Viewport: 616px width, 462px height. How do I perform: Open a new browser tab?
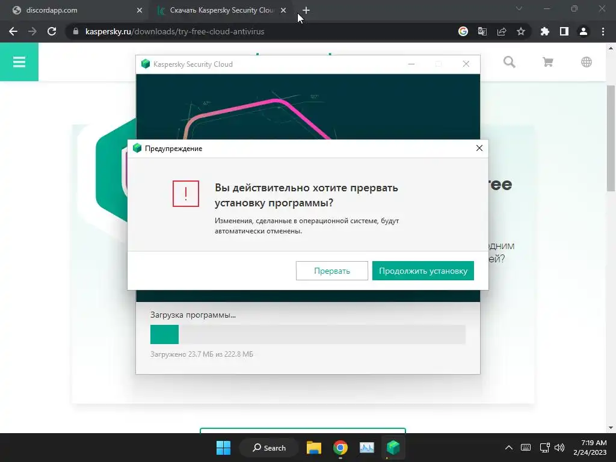(306, 11)
